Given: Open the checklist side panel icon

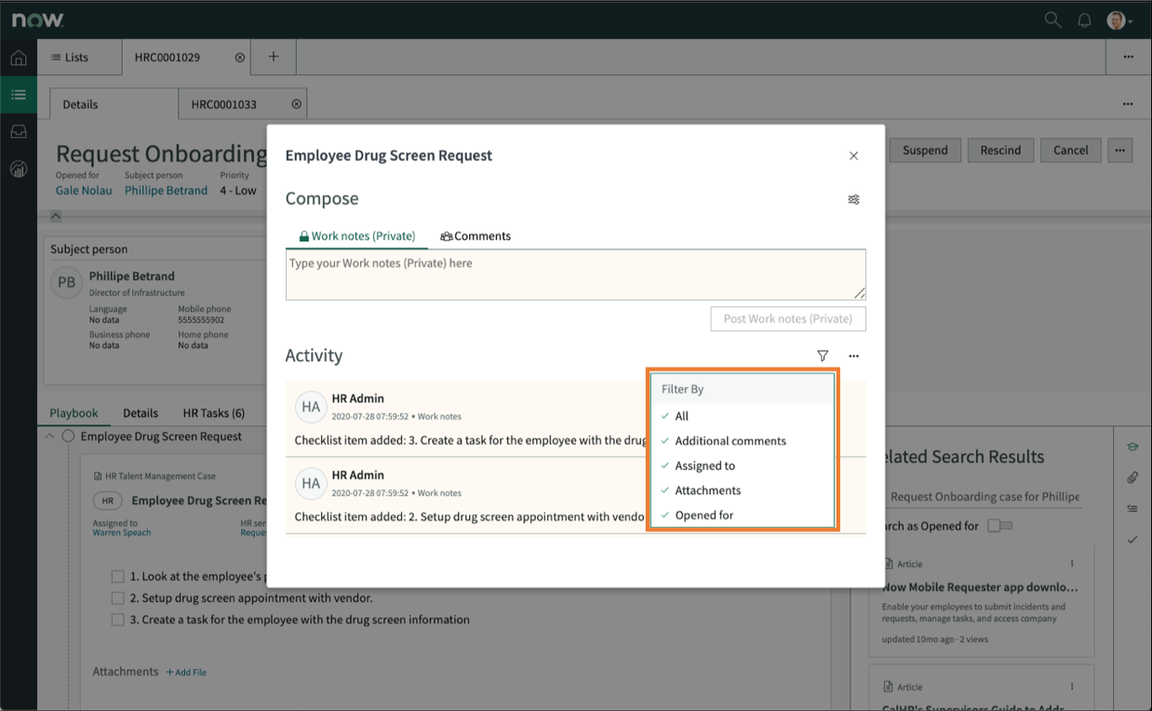Looking at the screenshot, I should [x=1132, y=508].
